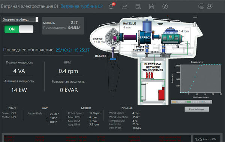Click the '14 kW' active power value
225x142 pixels.
pyautogui.click(x=19, y=90)
